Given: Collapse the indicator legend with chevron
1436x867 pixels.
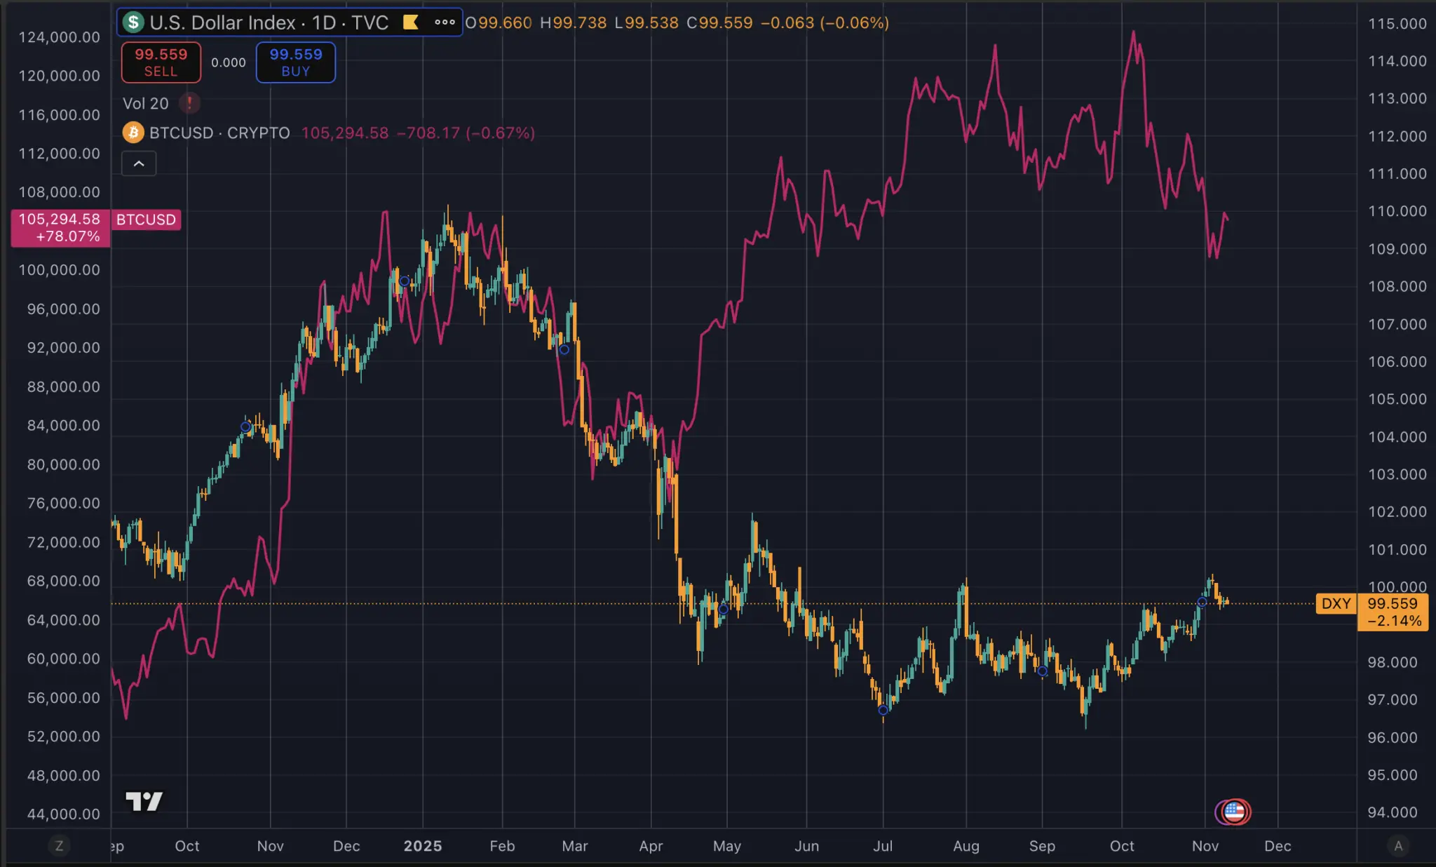Looking at the screenshot, I should coord(139,163).
